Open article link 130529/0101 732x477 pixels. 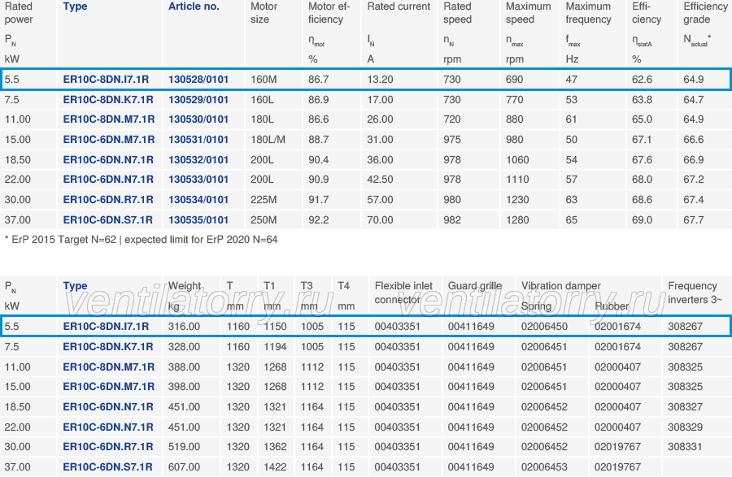pyautogui.click(x=198, y=100)
